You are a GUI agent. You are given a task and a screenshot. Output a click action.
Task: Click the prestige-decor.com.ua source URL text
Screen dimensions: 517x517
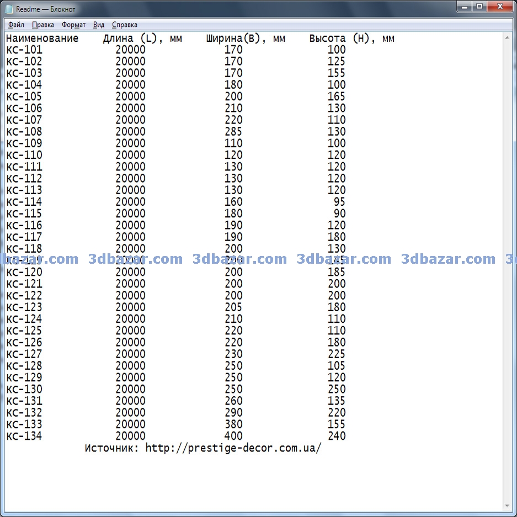pos(233,448)
